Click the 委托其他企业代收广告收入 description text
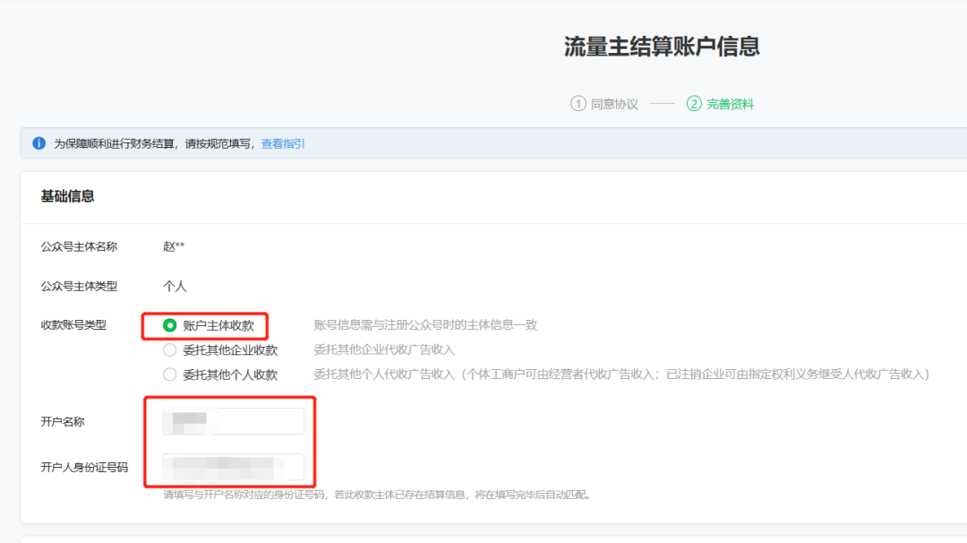Screen dimensions: 967x543 (384, 350)
